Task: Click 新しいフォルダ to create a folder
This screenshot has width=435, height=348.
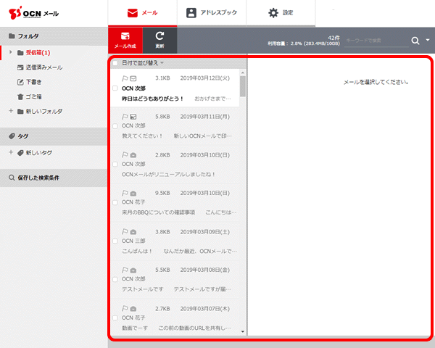Action: (44, 112)
